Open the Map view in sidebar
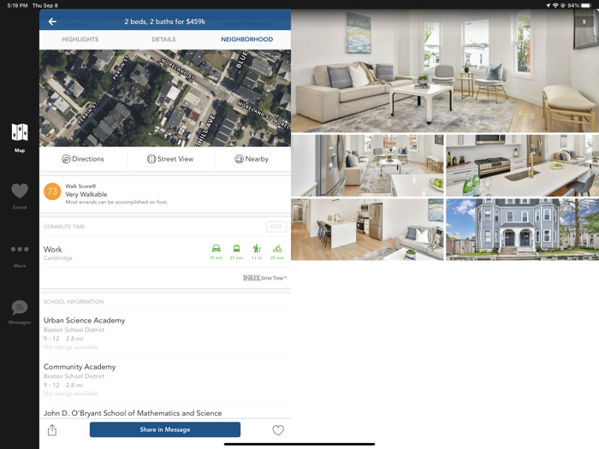 point(20,138)
